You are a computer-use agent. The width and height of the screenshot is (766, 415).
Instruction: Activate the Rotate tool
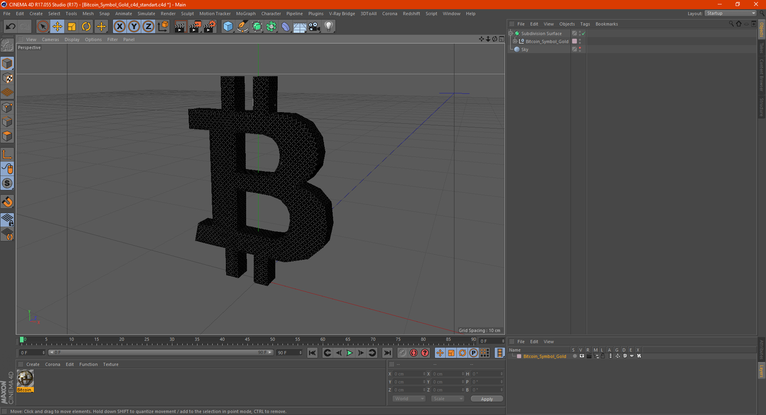[x=86, y=27]
